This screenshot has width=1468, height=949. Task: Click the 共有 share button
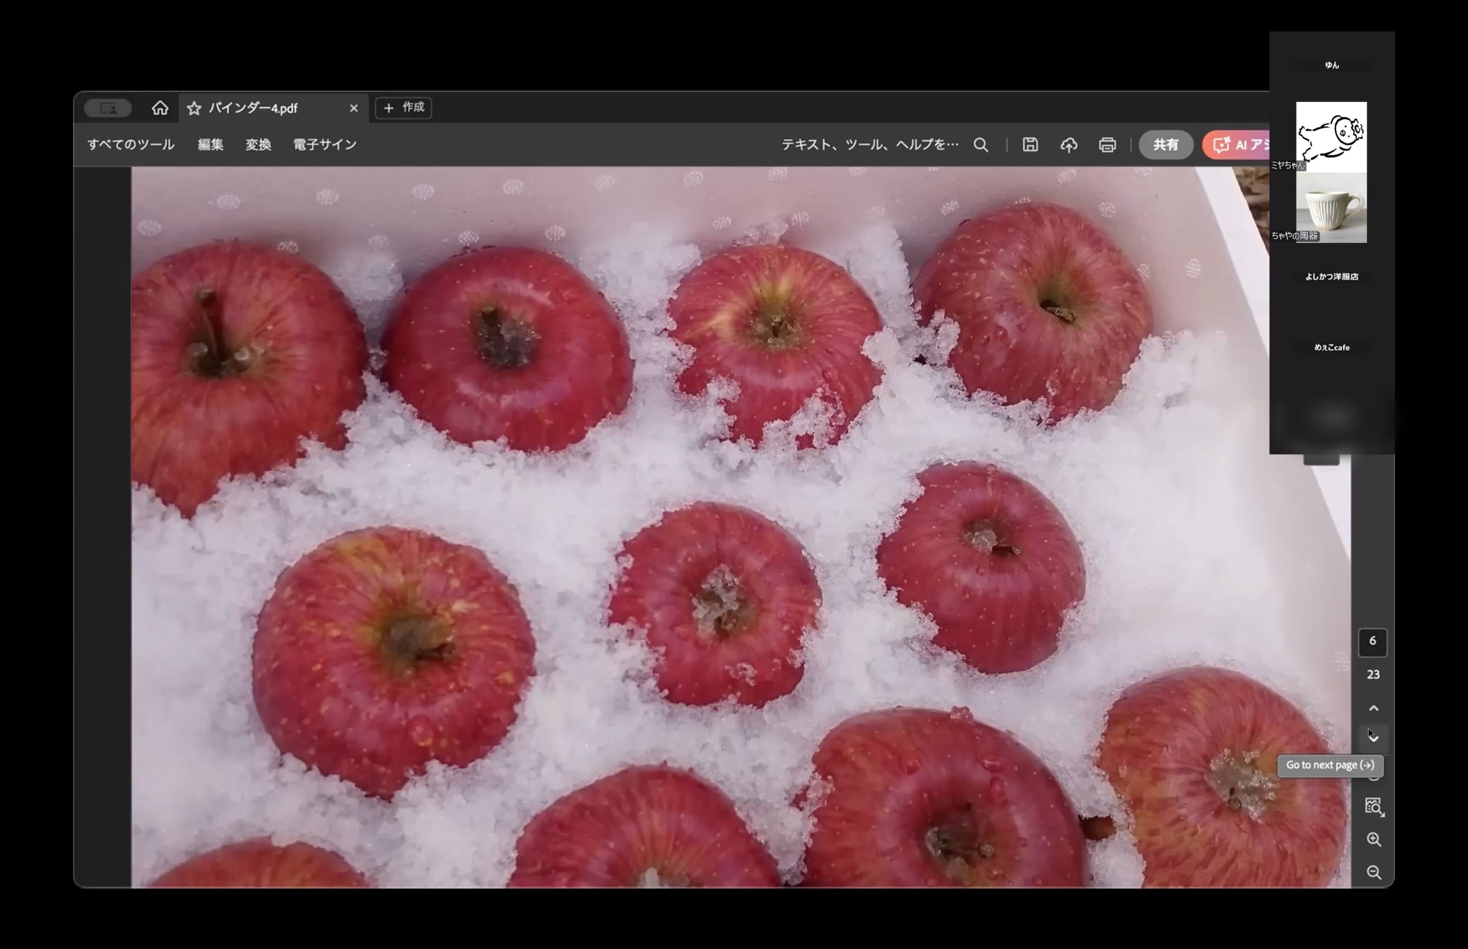[x=1166, y=145]
